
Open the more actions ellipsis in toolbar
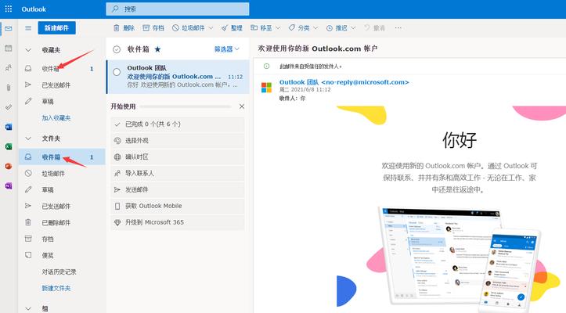click(x=398, y=28)
